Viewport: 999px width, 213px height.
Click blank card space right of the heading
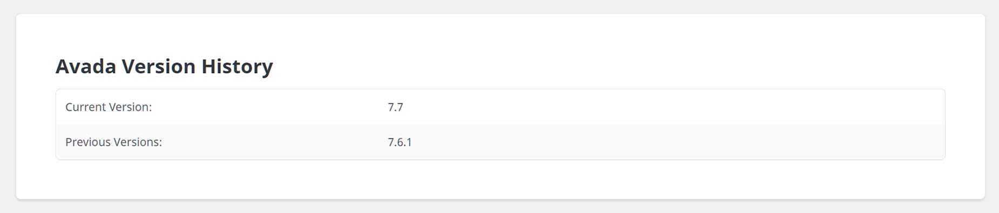610,67
